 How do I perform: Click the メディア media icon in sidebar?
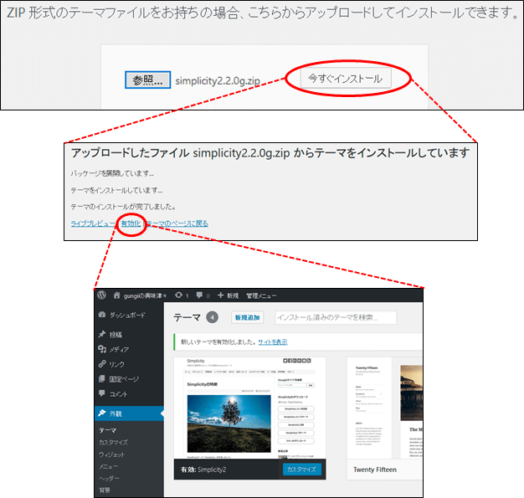pyautogui.click(x=102, y=349)
